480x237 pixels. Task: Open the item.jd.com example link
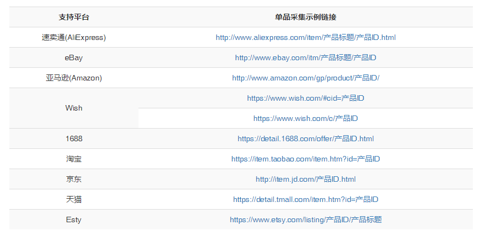pyautogui.click(x=305, y=179)
